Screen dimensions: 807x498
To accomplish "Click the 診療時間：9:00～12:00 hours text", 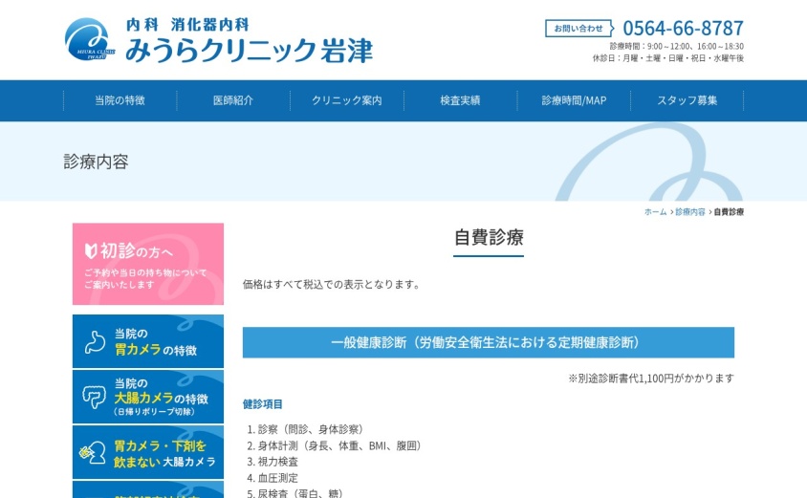I will click(676, 46).
